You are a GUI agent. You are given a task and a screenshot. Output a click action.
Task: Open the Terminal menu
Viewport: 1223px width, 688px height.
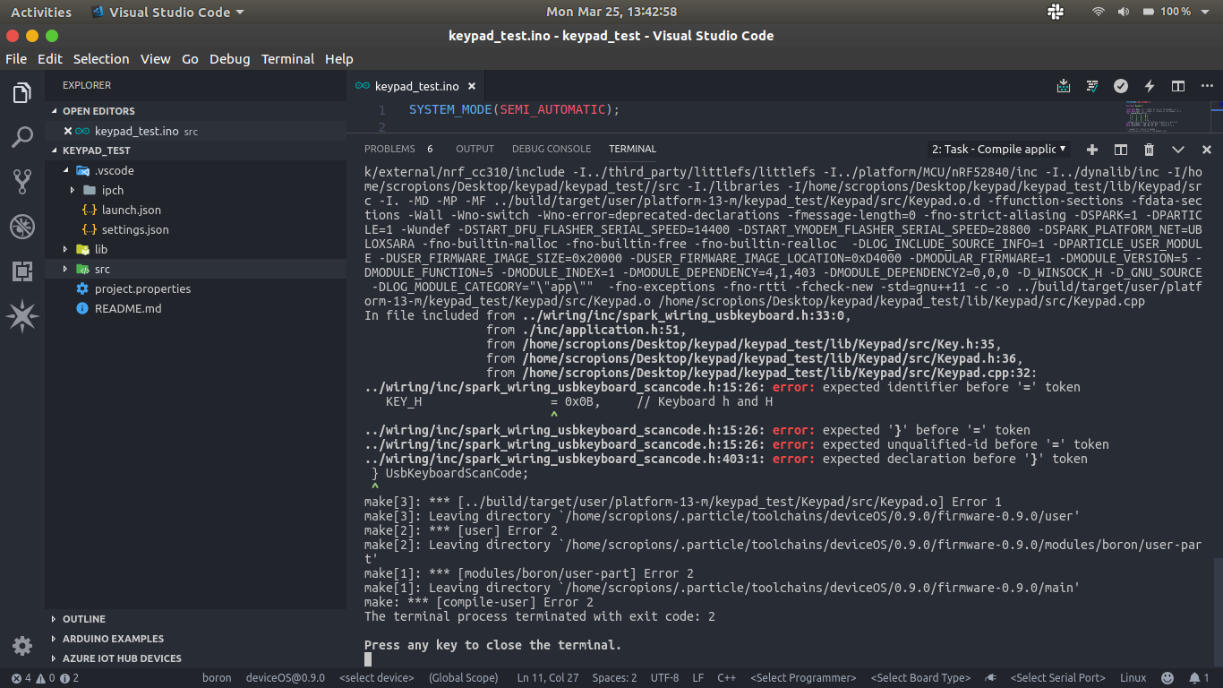(287, 59)
